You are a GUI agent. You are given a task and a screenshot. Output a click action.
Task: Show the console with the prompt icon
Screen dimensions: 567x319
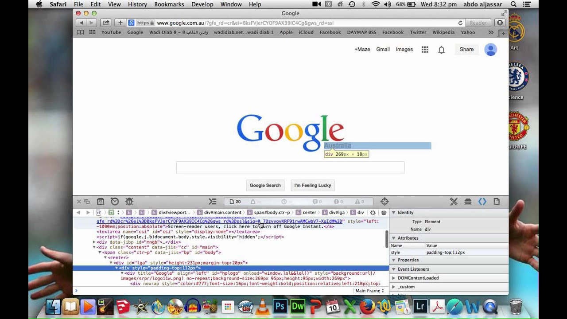click(213, 202)
